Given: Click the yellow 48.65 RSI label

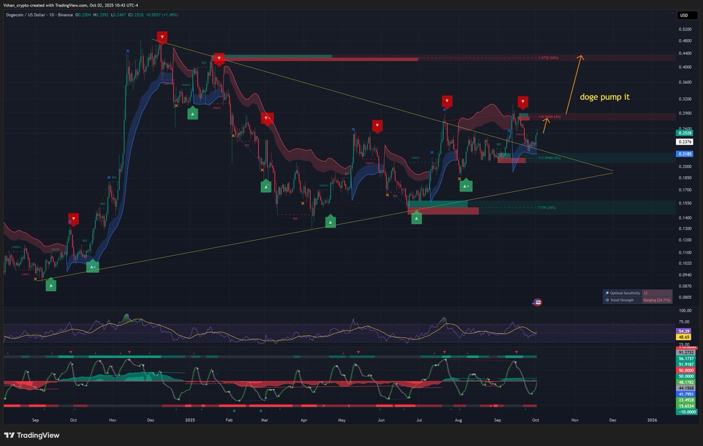Looking at the screenshot, I should tap(683, 337).
